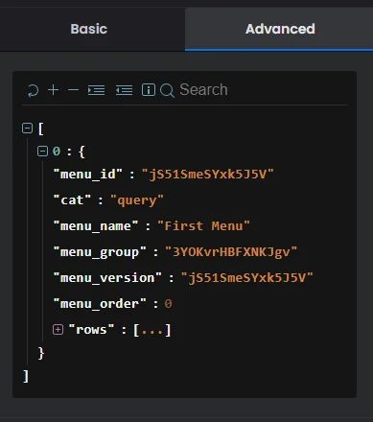Click the increase indent icon
Viewport: 373px width, 422px height.
pos(96,90)
